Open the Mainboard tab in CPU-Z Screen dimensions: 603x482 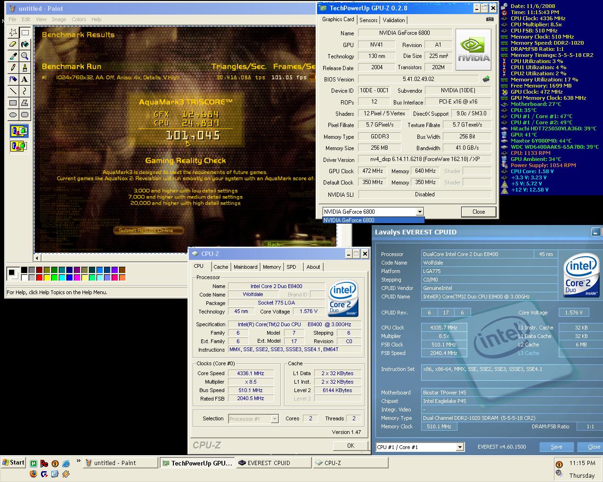point(245,267)
